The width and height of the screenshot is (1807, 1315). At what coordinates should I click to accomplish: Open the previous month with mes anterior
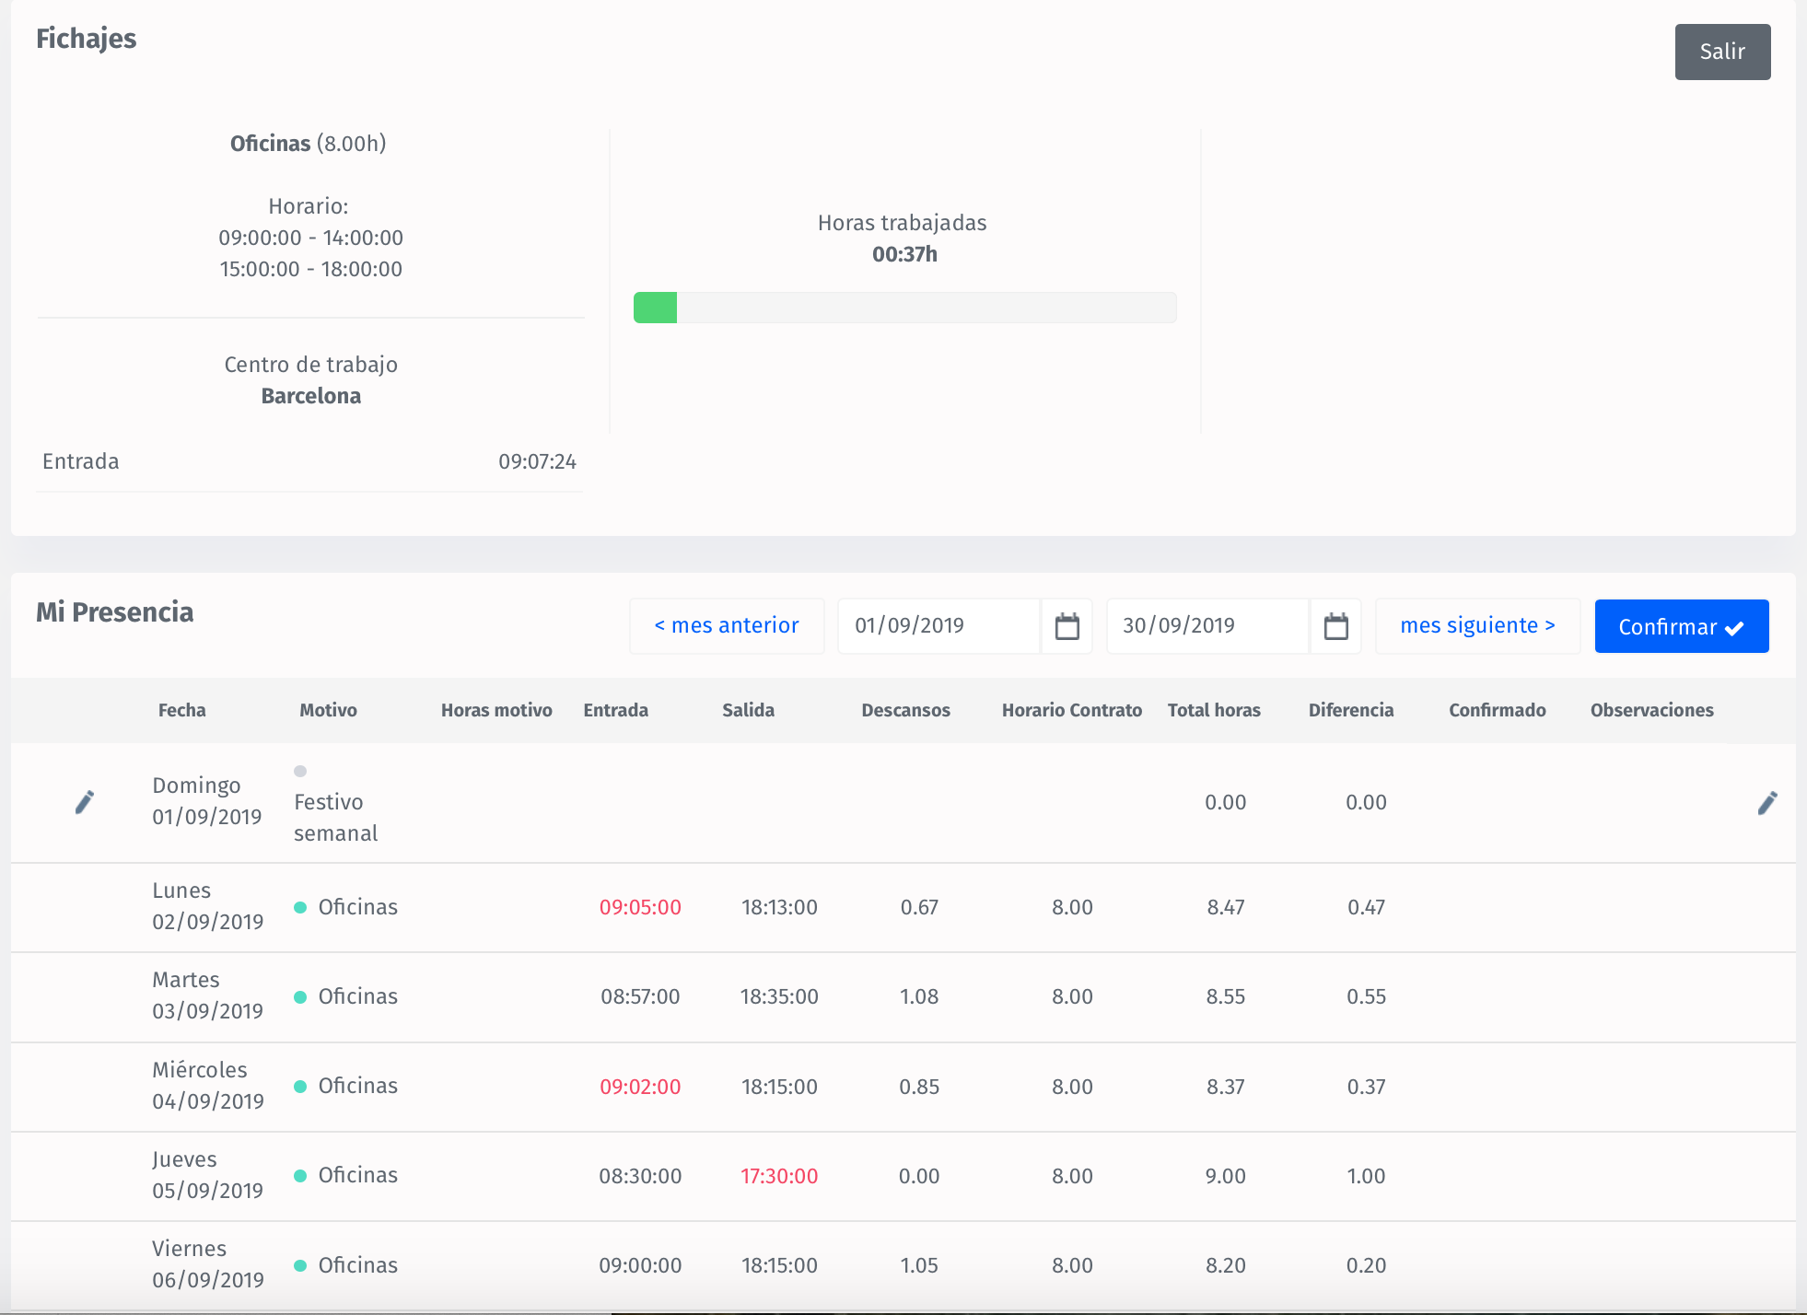tap(727, 625)
